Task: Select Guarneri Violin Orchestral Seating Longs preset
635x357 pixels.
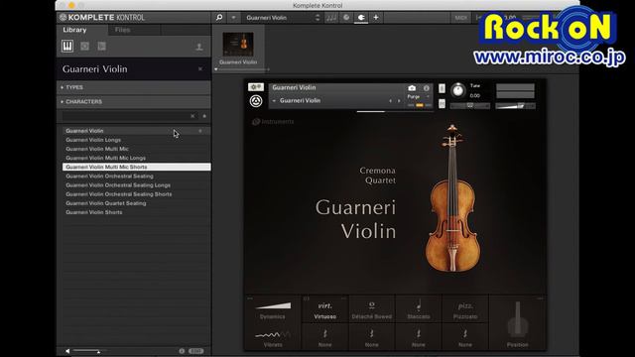Action: point(137,185)
